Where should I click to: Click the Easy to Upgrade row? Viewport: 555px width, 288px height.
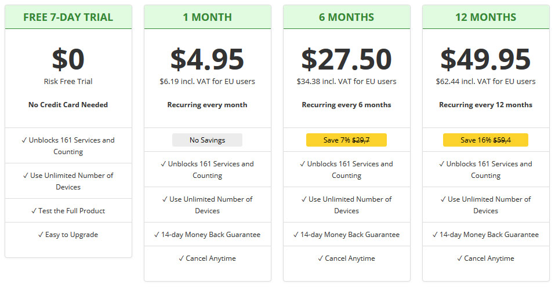(x=68, y=234)
